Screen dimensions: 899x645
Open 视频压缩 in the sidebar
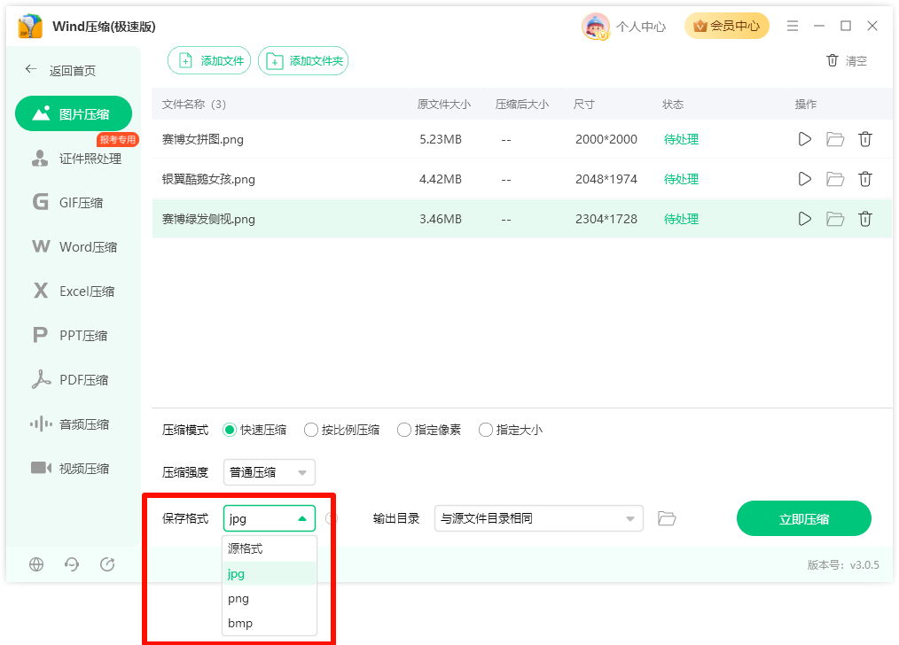[70, 468]
